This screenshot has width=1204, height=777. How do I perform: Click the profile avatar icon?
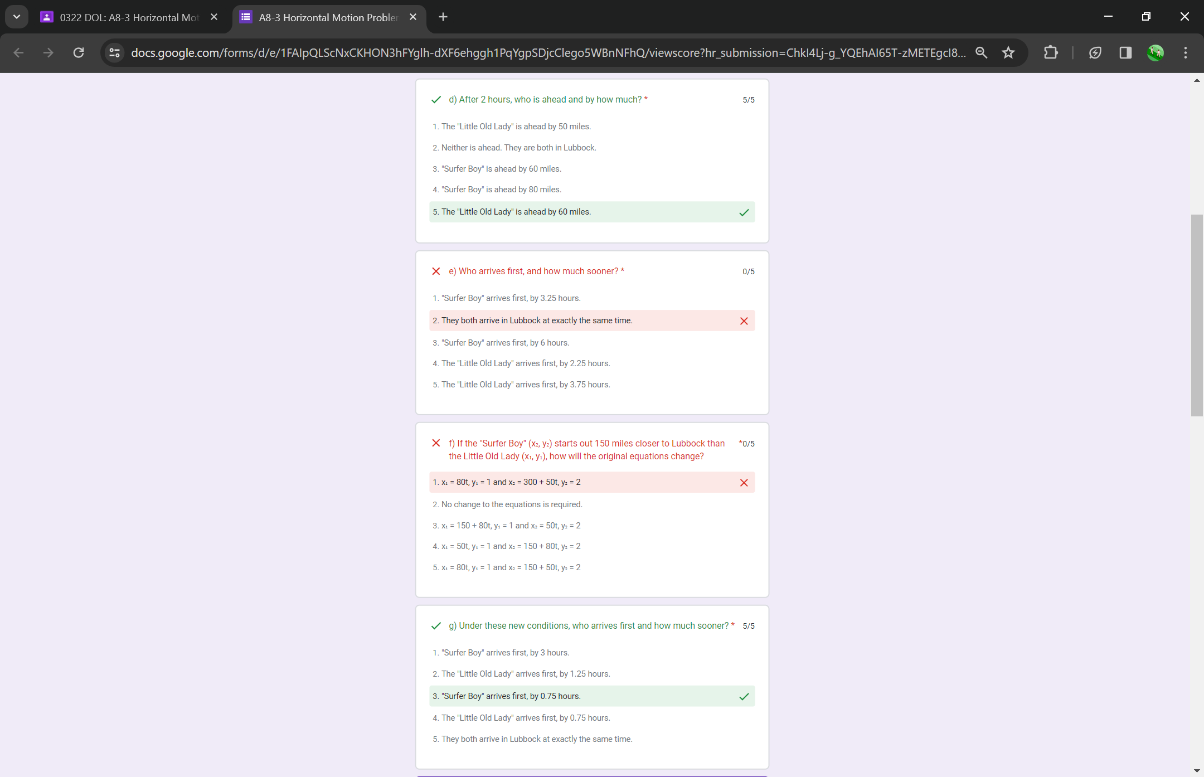click(x=1155, y=52)
